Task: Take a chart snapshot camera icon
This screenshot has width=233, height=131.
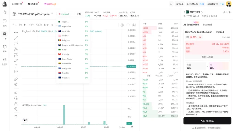Action: [x=134, y=25]
